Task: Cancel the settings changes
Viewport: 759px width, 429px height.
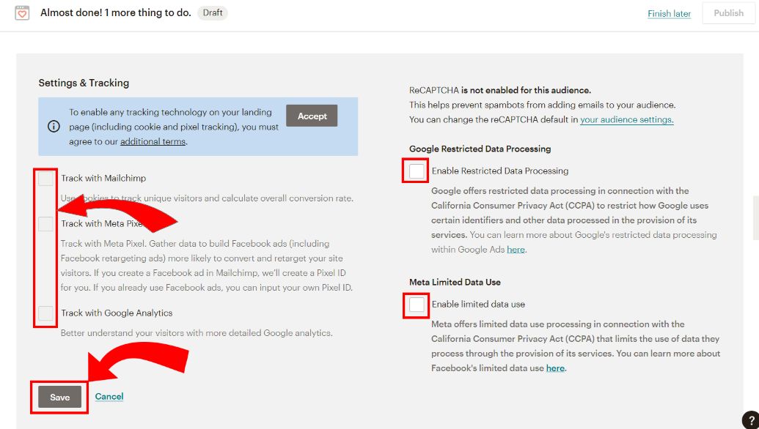Action: click(x=109, y=397)
